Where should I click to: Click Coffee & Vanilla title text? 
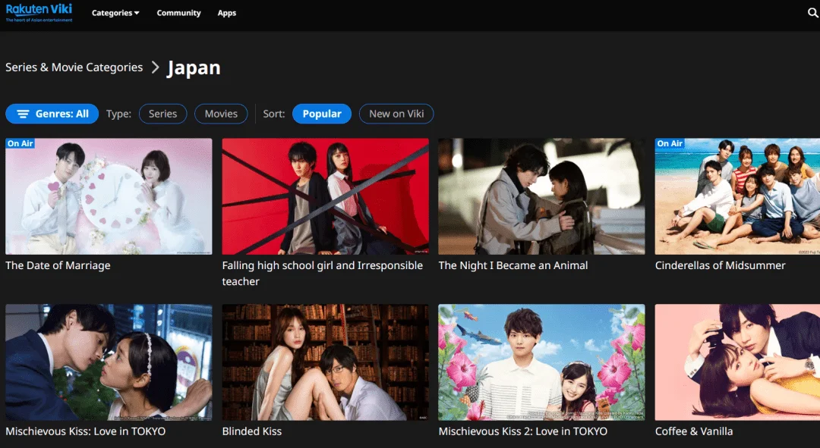tap(694, 431)
